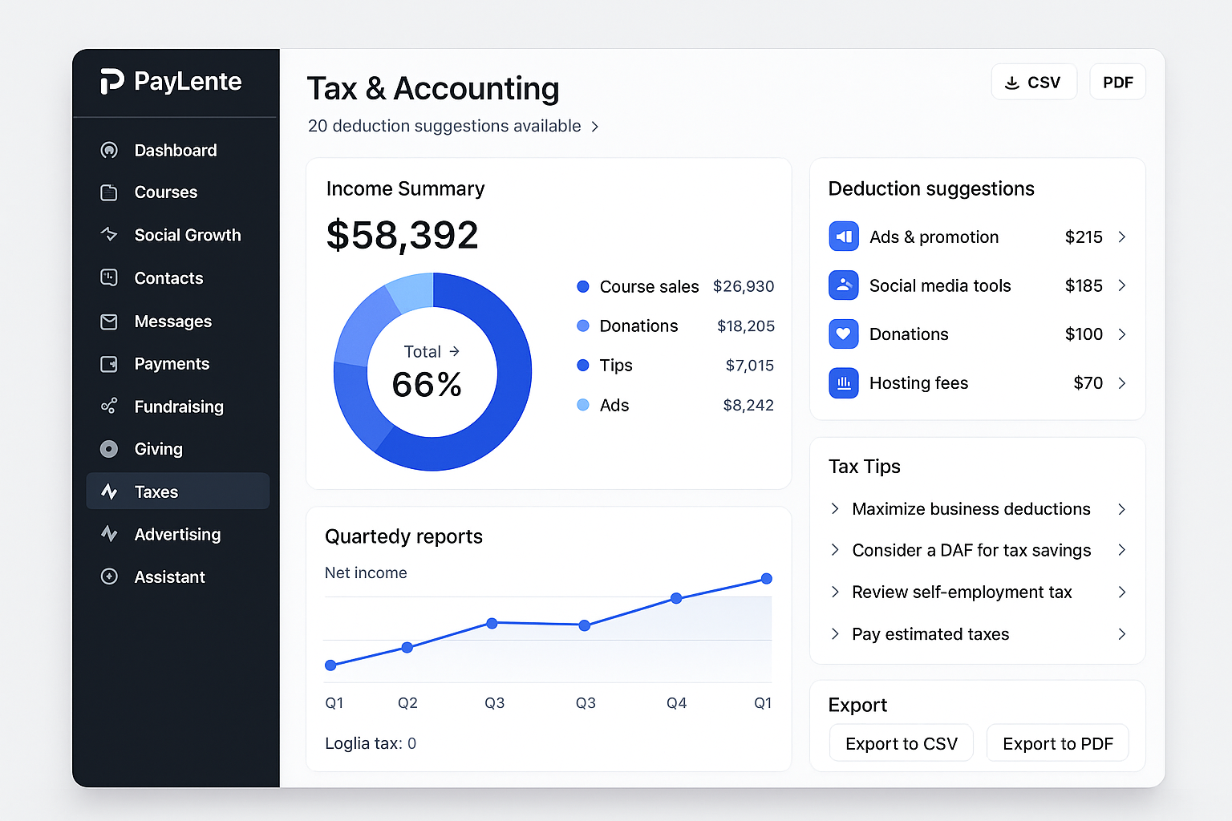Open the chevron after deduction suggestions link

(x=595, y=127)
